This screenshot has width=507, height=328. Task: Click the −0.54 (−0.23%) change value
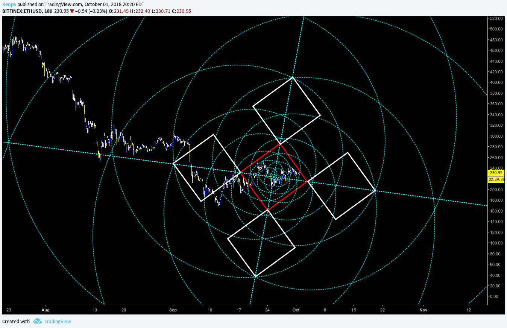tap(91, 11)
